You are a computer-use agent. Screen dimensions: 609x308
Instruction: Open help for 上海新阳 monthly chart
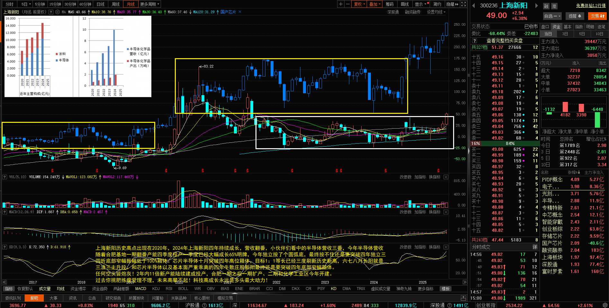coord(50,12)
